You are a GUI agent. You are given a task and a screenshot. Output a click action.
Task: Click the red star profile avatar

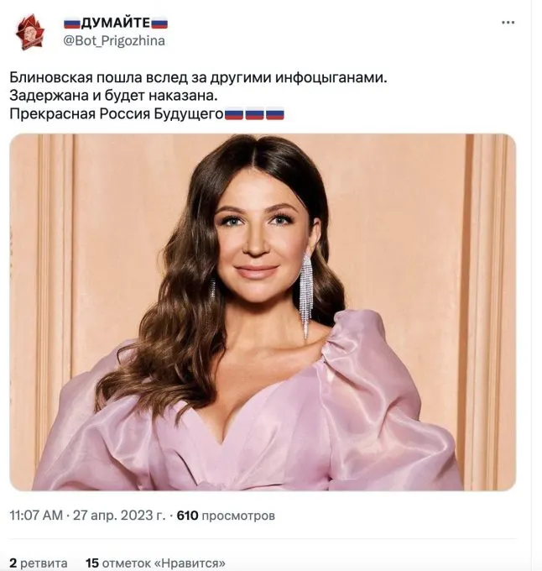pos(30,32)
